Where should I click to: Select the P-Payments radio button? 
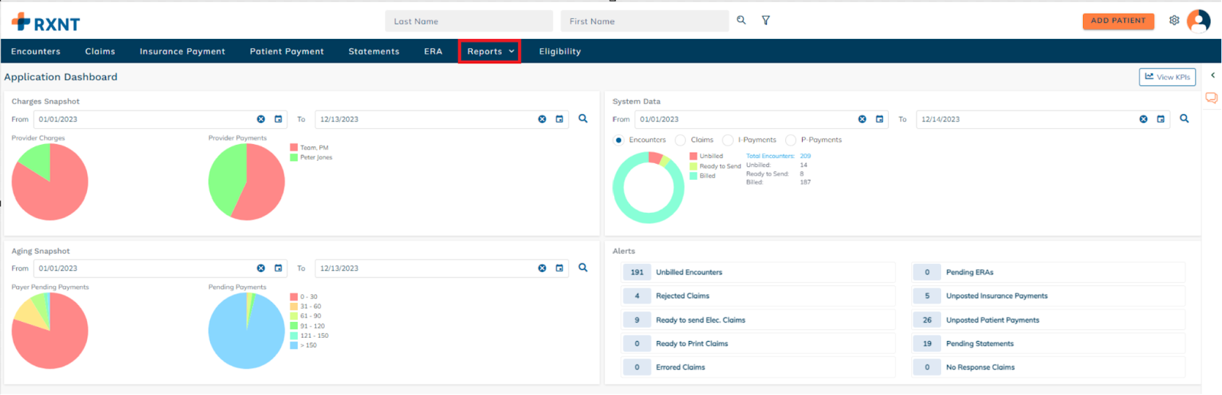pos(790,140)
